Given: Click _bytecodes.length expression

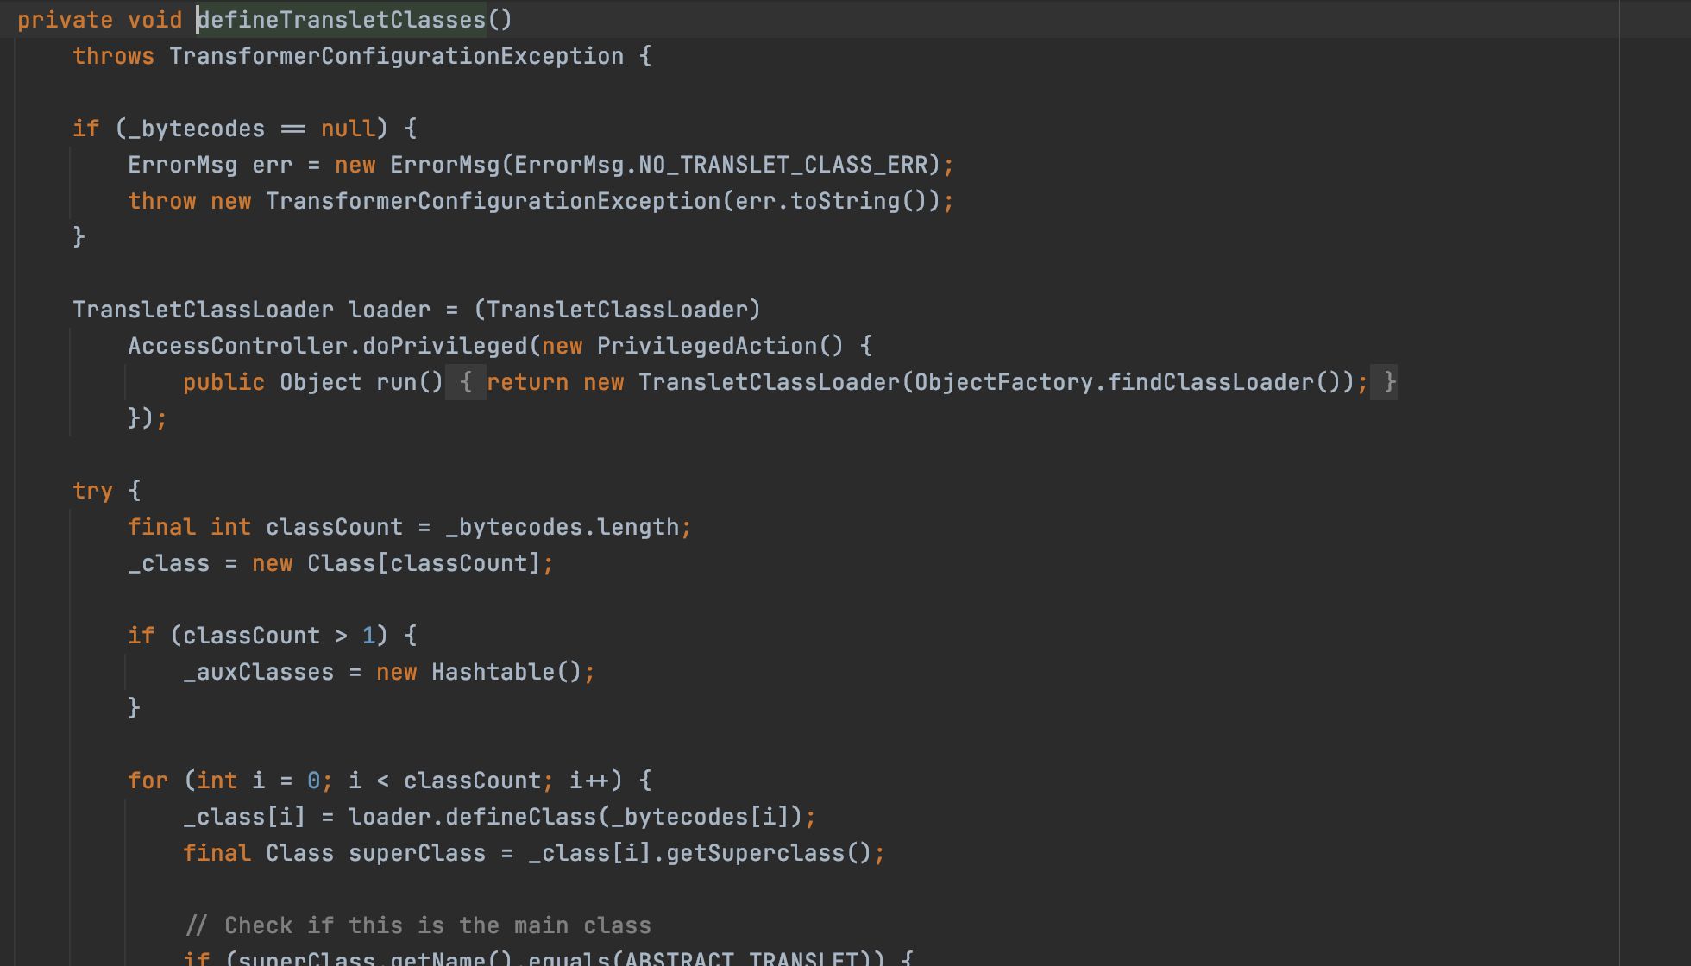Looking at the screenshot, I should pos(563,527).
